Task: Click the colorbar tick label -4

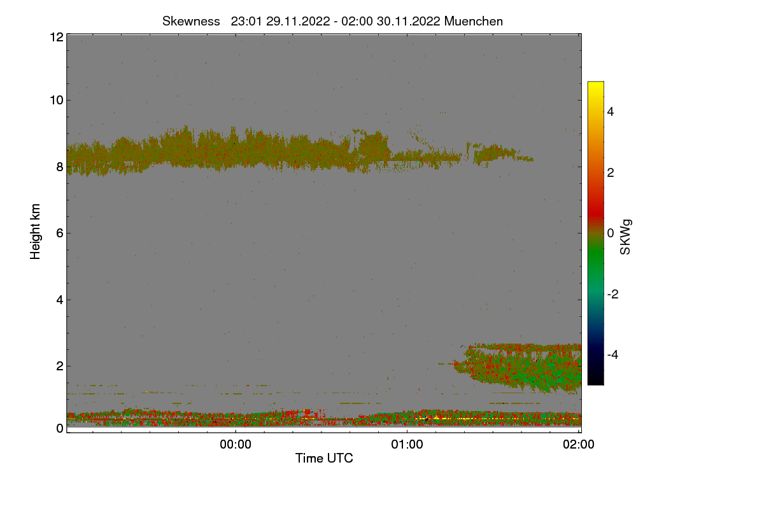Action: 612,354
